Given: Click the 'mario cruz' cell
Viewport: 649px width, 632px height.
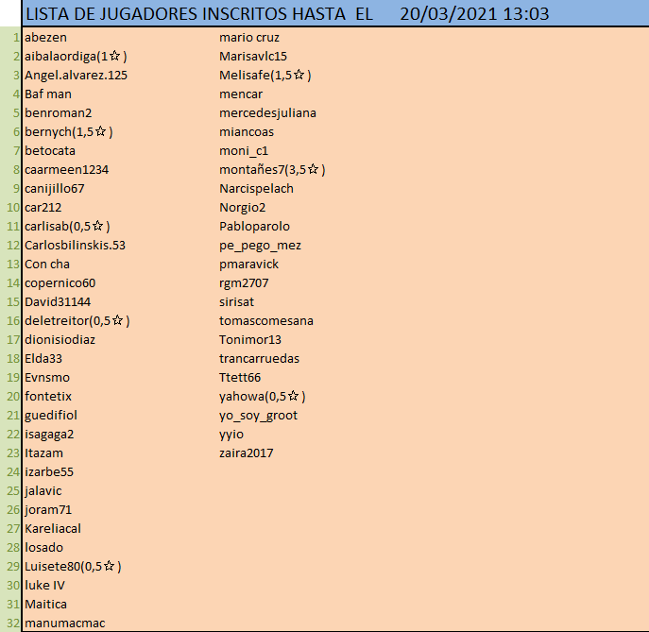Looking at the screenshot, I should tap(249, 38).
